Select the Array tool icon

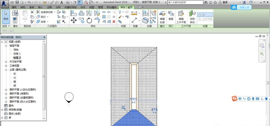click(104, 17)
